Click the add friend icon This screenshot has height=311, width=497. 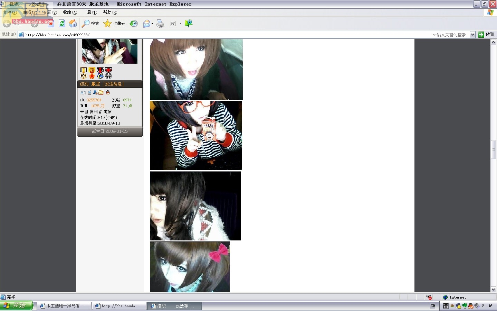click(95, 92)
